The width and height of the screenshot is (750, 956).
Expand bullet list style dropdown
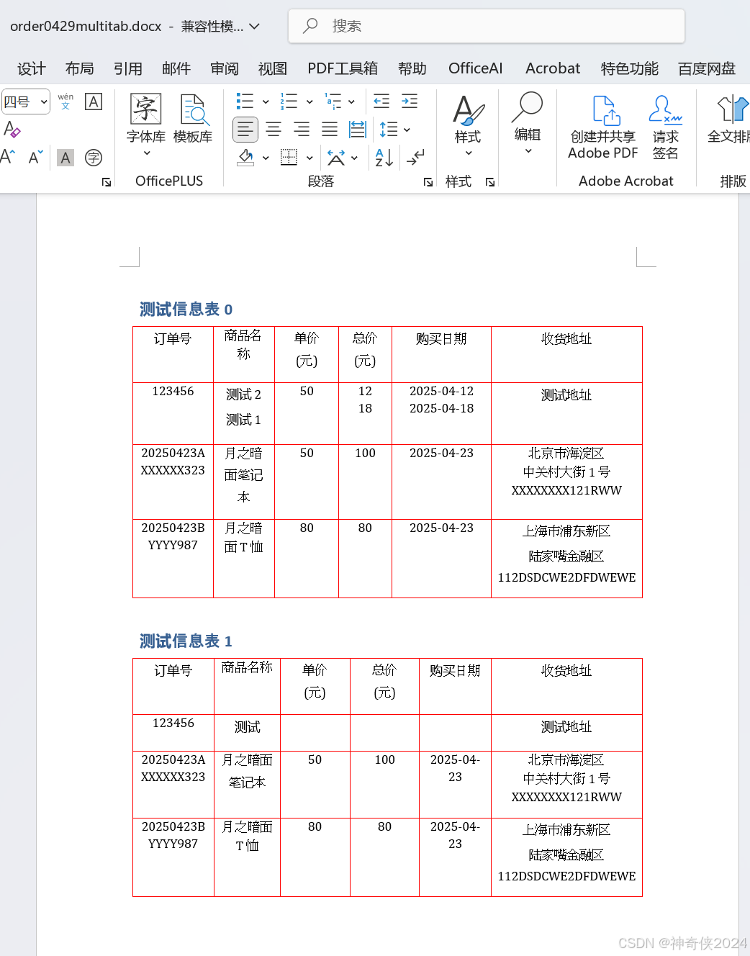[x=266, y=102]
